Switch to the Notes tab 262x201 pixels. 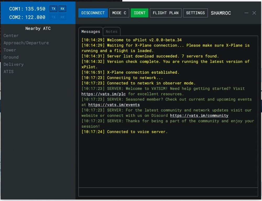point(112,31)
